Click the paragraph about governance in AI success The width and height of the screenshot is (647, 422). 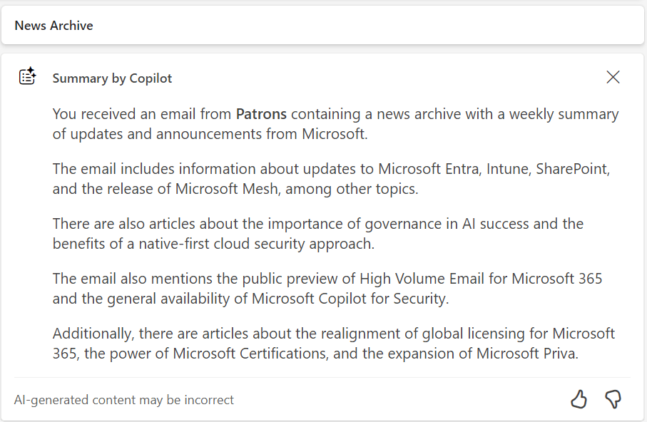(x=318, y=233)
